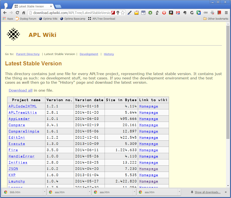Screen dimensions: 231x198
Task: Click the CSS extension icon
Action: point(205,13)
